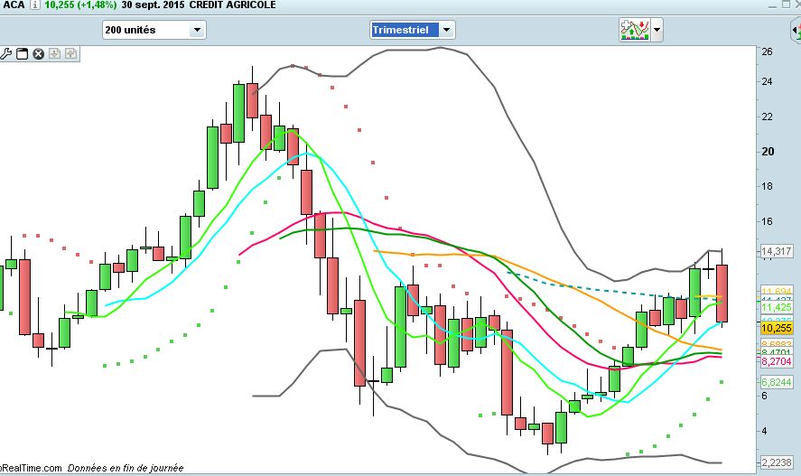
Task: Click the 11,425 green axis label
Action: click(777, 307)
